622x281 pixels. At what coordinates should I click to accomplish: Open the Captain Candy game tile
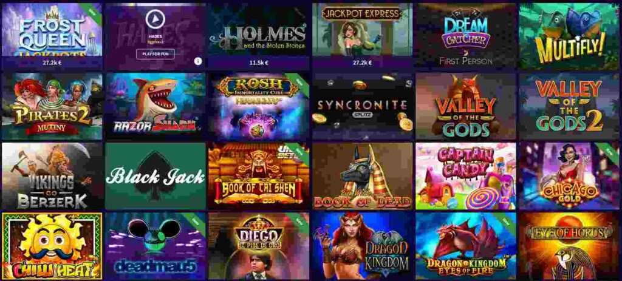(x=466, y=176)
